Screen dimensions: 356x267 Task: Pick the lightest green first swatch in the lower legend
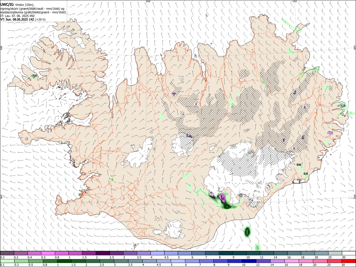pyautogui.click(x=7, y=261)
